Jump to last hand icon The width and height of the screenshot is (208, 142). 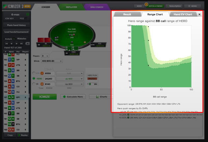click(x=21, y=43)
